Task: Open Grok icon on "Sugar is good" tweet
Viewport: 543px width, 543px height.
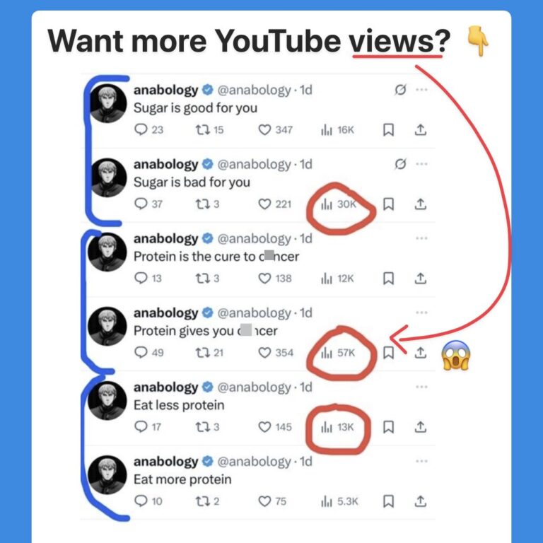Action: click(x=400, y=90)
